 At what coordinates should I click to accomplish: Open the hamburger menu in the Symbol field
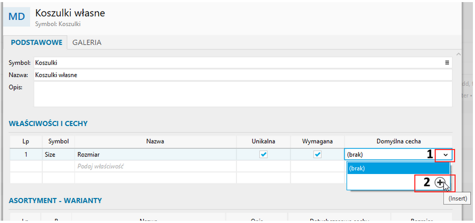(447, 63)
